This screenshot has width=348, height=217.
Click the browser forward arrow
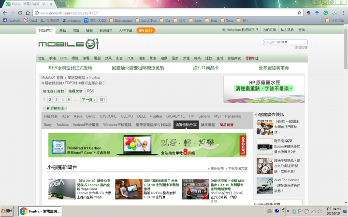13,13
